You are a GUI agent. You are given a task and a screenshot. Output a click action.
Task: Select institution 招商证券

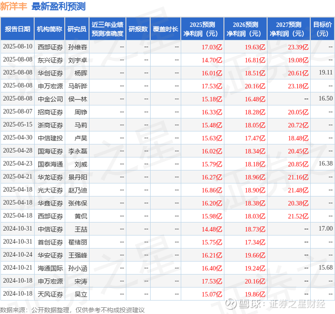(50, 112)
